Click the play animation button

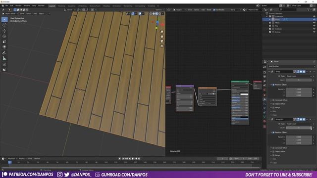click(133, 159)
